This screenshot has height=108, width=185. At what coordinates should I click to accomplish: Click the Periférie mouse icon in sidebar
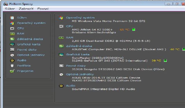[x=12, y=66]
